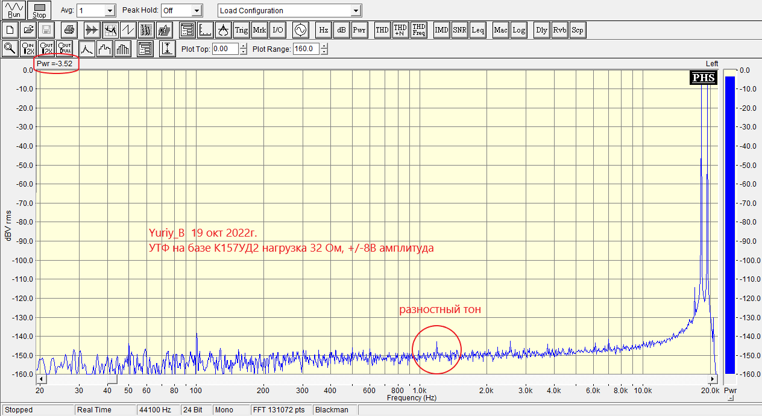762x416 pixels.
Task: Open I/O device settings
Action: 279,29
